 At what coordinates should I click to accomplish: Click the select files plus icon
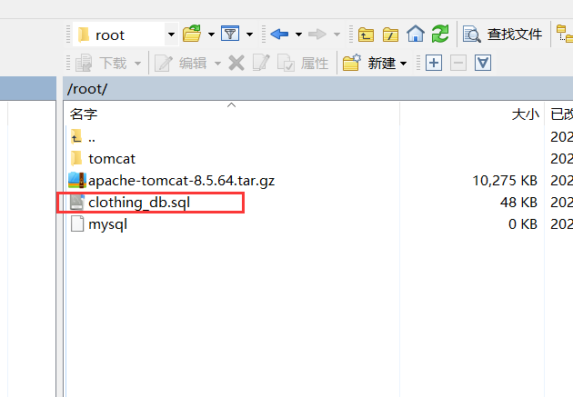click(434, 63)
